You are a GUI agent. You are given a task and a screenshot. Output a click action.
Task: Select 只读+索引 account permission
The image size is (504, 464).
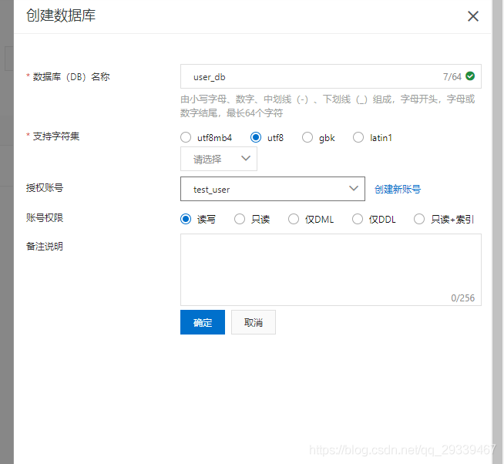pyautogui.click(x=418, y=220)
